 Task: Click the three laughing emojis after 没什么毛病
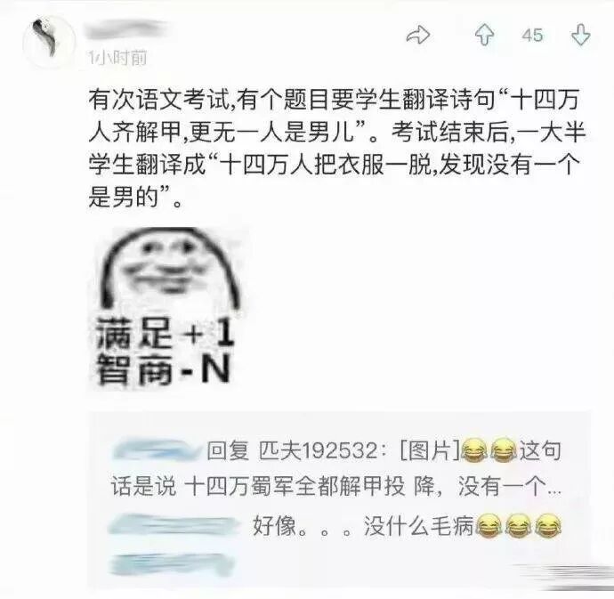pyautogui.click(x=519, y=525)
